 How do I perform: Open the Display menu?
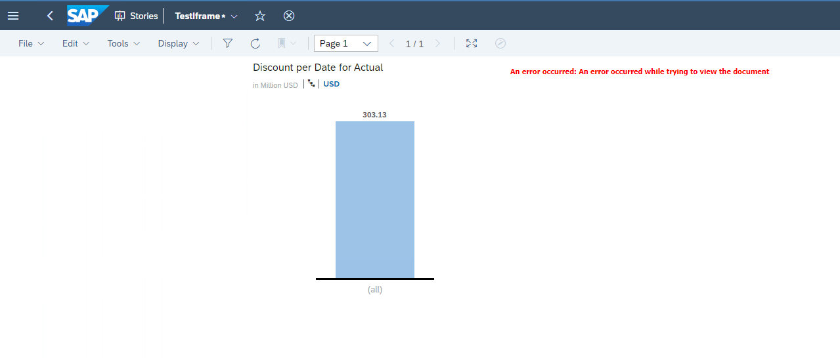[179, 43]
